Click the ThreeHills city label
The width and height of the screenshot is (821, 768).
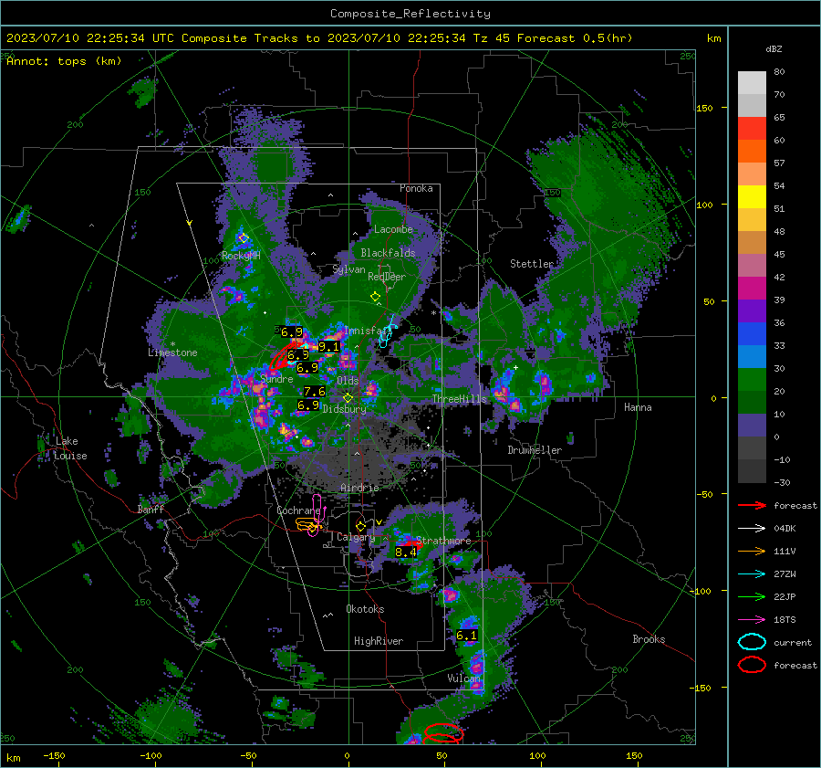tap(459, 399)
